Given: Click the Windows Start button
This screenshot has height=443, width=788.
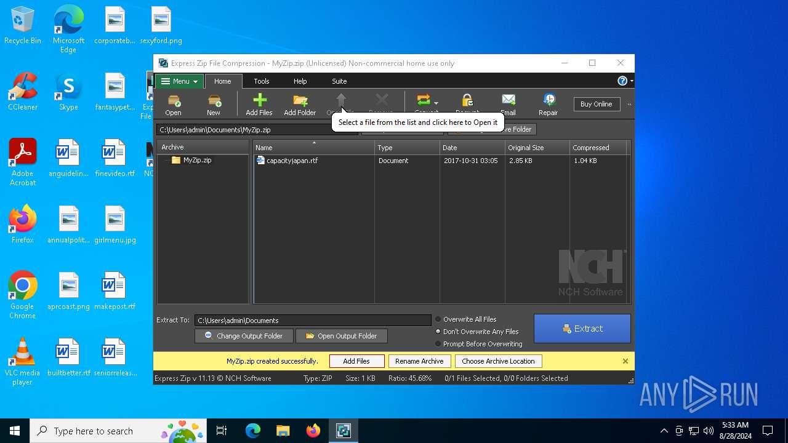Looking at the screenshot, I should coord(15,431).
